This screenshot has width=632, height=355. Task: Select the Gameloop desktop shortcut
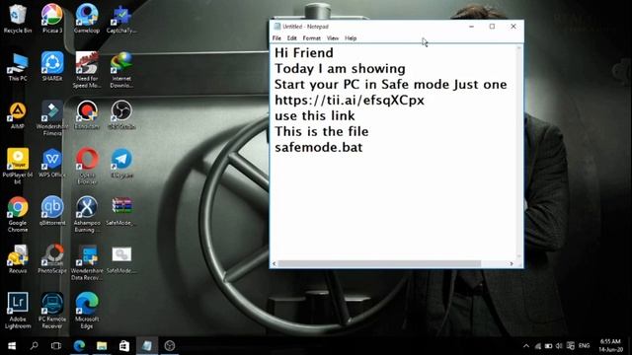click(x=87, y=19)
